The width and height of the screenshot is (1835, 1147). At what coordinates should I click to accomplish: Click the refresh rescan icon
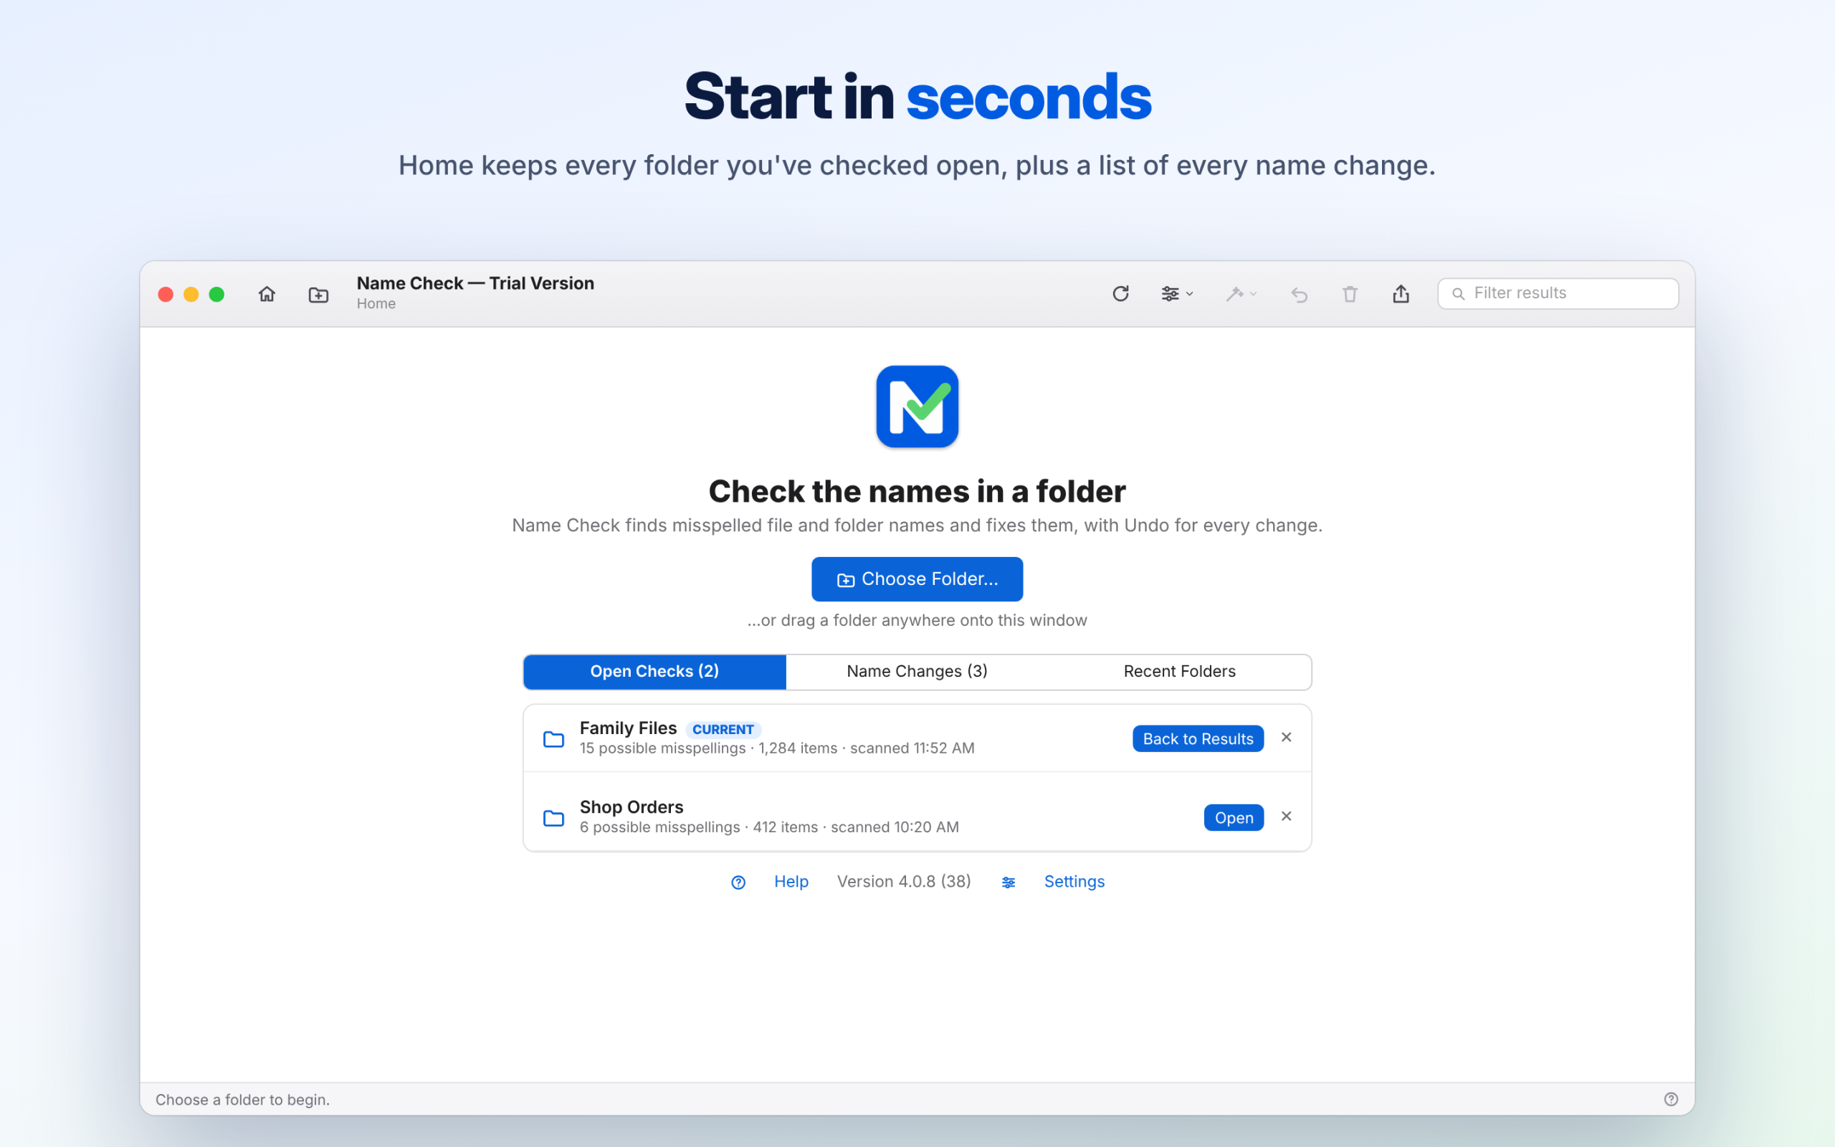click(1121, 294)
